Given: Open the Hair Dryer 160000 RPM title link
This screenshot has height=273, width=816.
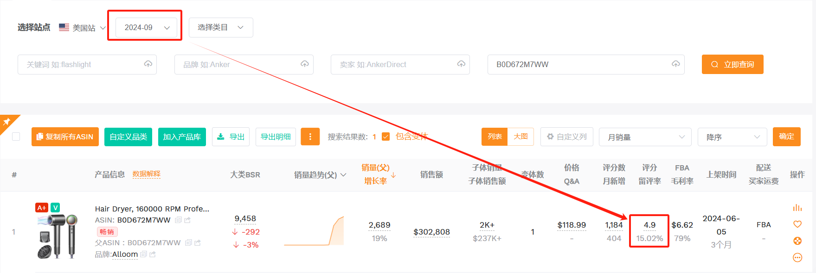Looking at the screenshot, I should point(152,209).
